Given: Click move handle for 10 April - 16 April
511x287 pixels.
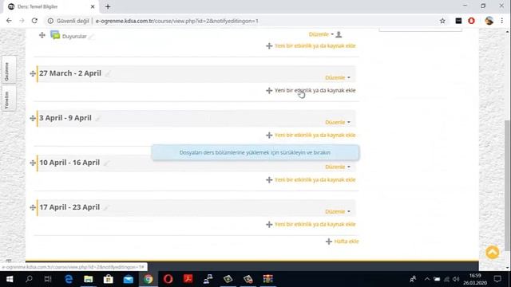Looking at the screenshot, I should [33, 163].
